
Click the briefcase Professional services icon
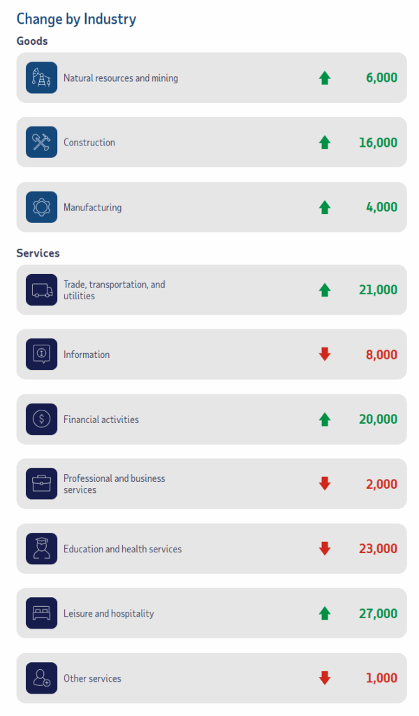point(41,484)
